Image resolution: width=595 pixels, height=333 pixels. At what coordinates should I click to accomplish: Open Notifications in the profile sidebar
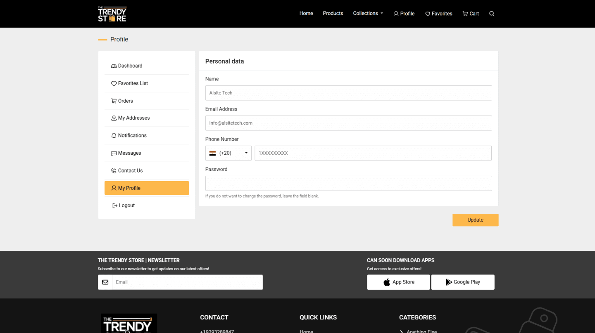point(132,135)
